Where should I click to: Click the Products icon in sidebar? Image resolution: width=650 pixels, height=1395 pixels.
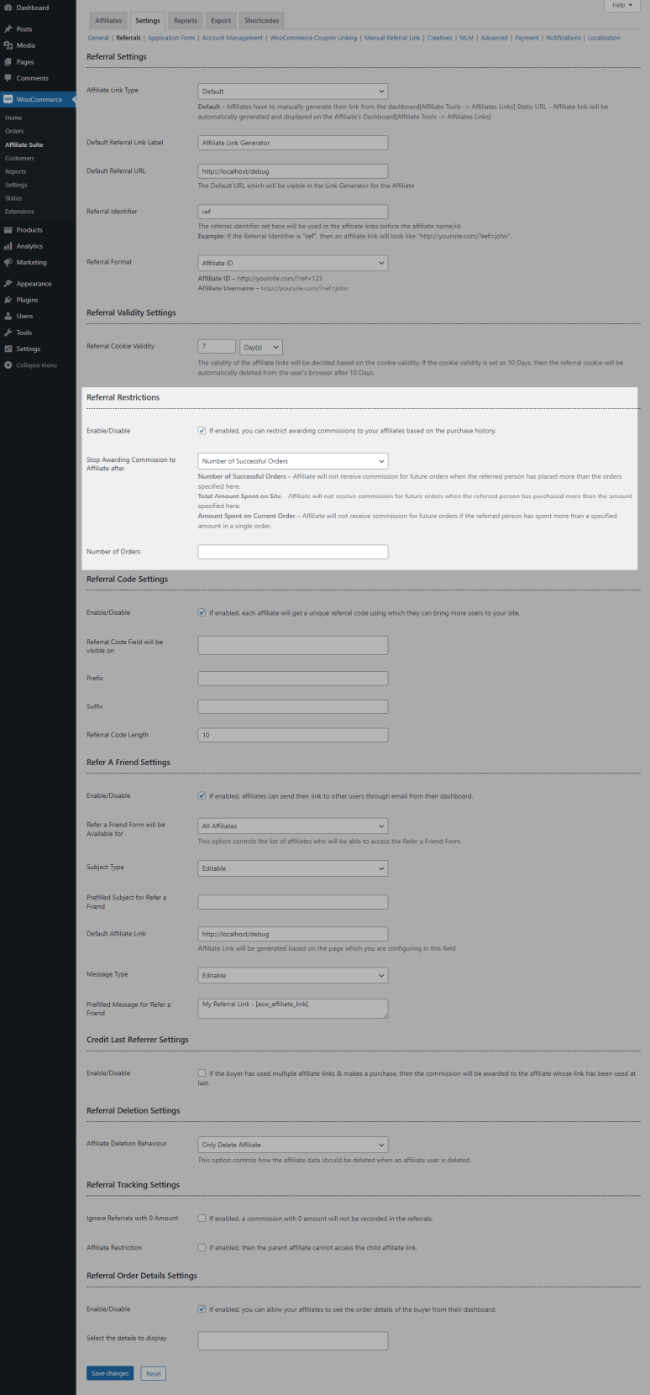click(8, 229)
